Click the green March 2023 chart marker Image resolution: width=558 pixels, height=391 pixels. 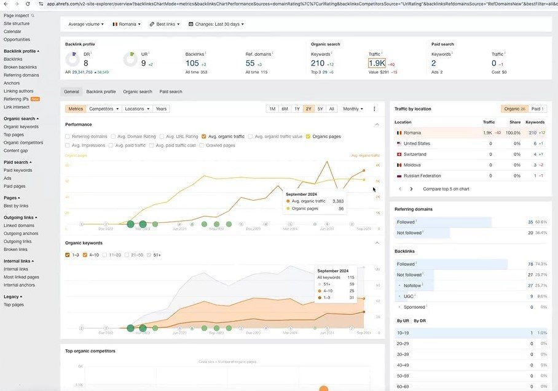coord(143,225)
